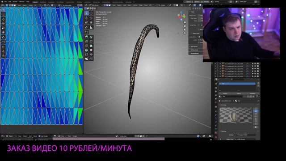
Task: Choose the Spin tool
Action: [87, 50]
